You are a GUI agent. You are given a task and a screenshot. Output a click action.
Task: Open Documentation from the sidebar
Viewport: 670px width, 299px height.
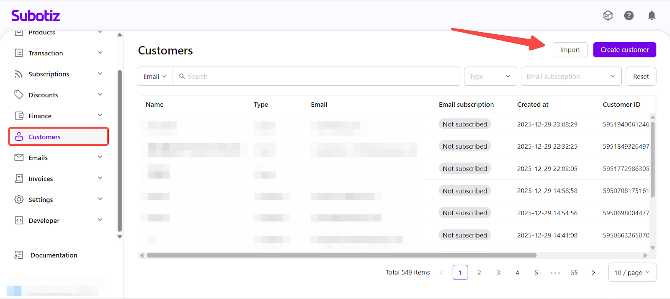(x=54, y=255)
